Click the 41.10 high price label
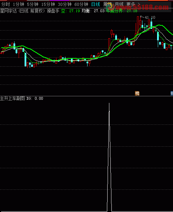This screenshot has height=212, width=173. pyautogui.click(x=150, y=17)
